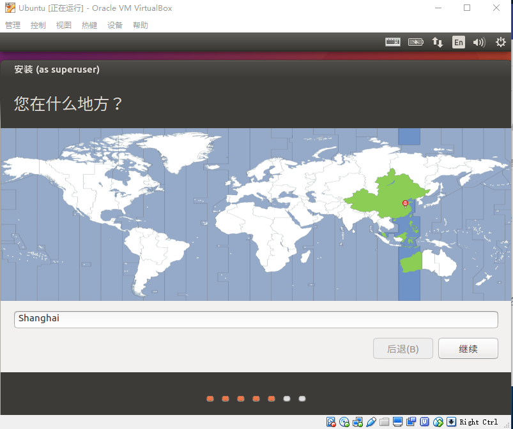Click the display monitor status icon
Screen dimensions: 513x429
[x=397, y=422]
